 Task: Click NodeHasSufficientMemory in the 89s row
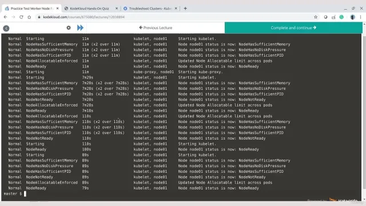click(x=51, y=160)
